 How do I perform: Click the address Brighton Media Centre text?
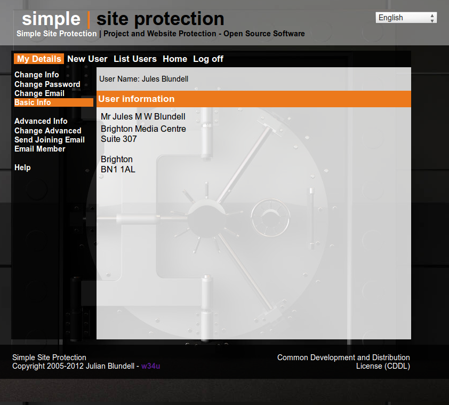pyautogui.click(x=143, y=129)
